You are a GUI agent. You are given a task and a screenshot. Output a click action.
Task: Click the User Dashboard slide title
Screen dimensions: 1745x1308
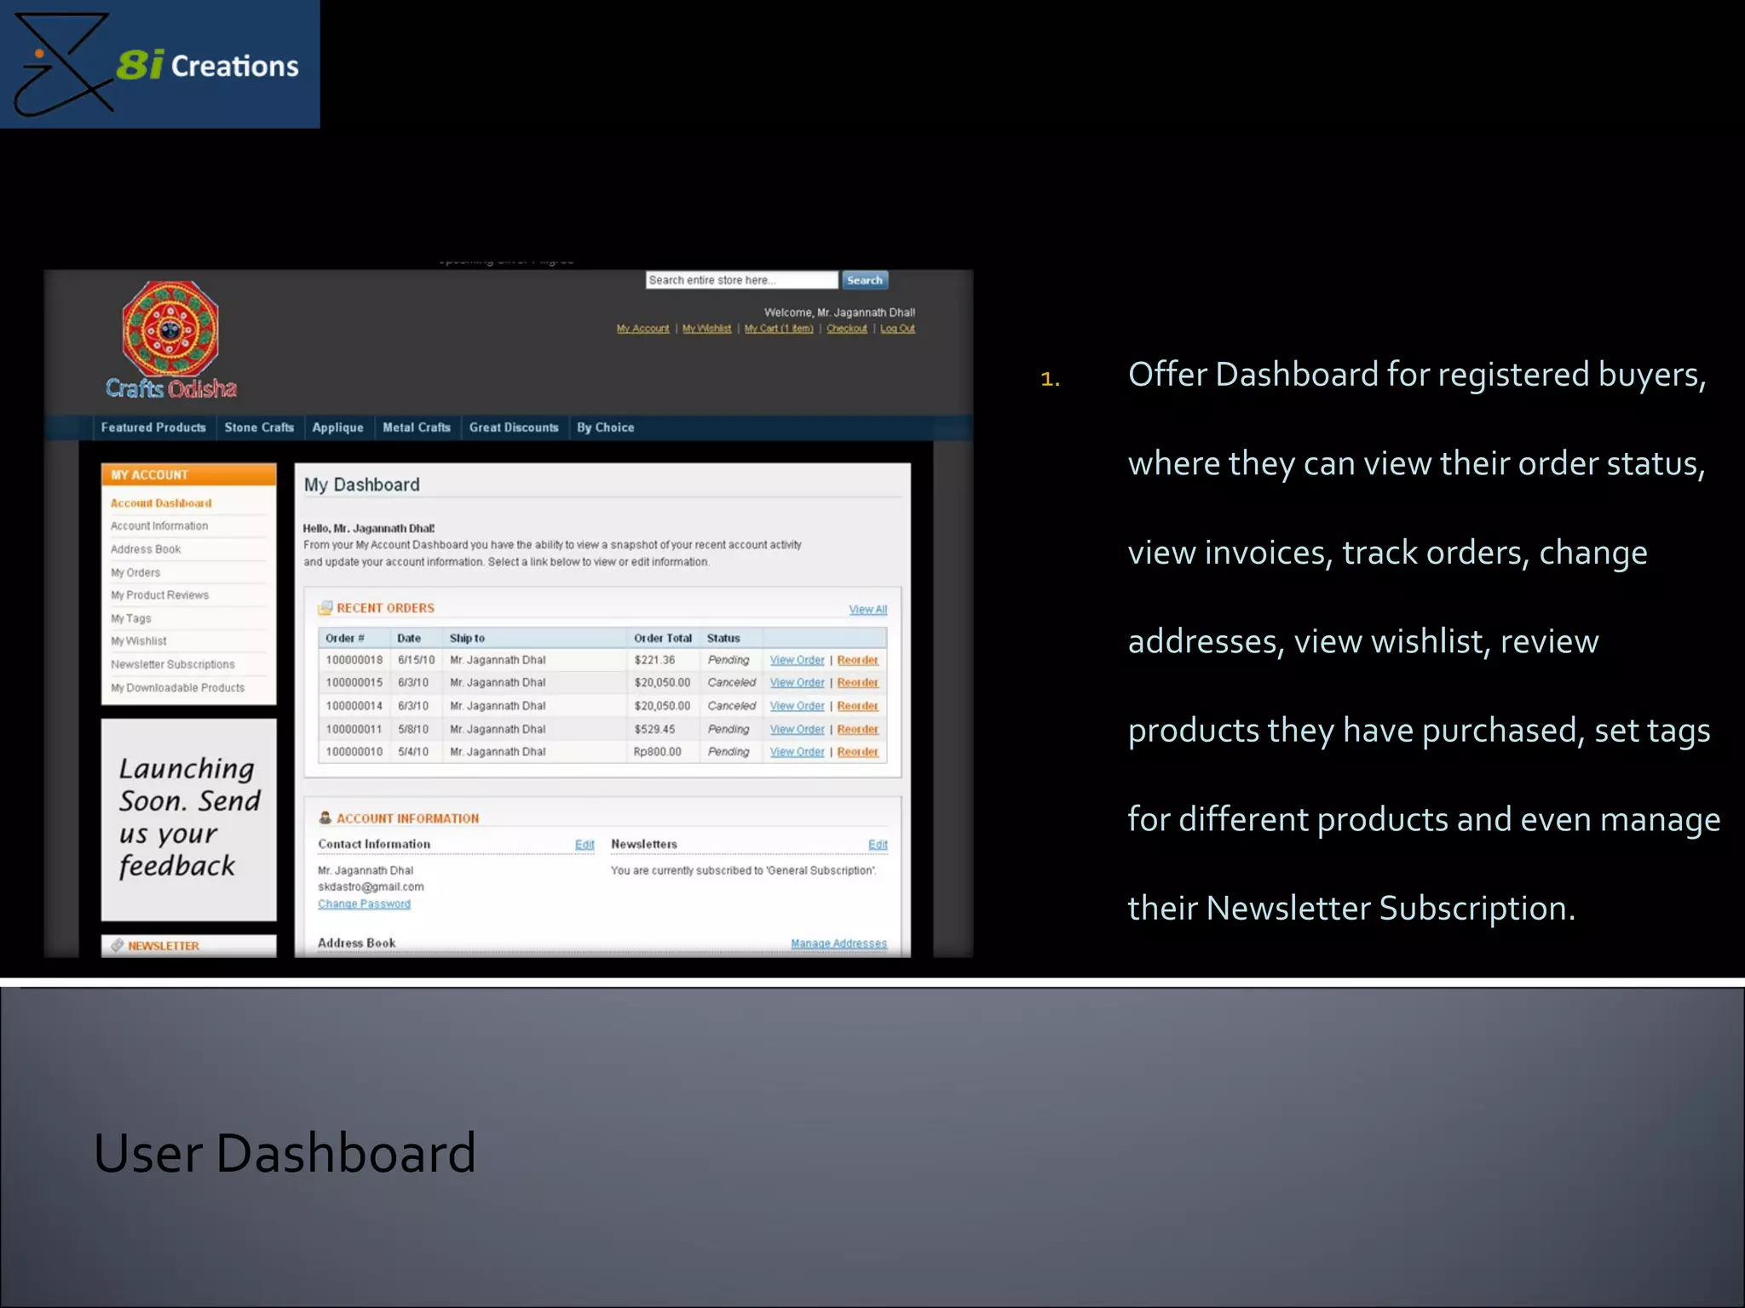[284, 1153]
